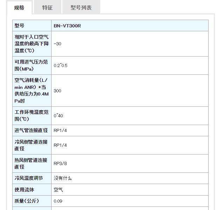Click the 0~40 ambient temperature value
224x210 pixels.
(58, 116)
